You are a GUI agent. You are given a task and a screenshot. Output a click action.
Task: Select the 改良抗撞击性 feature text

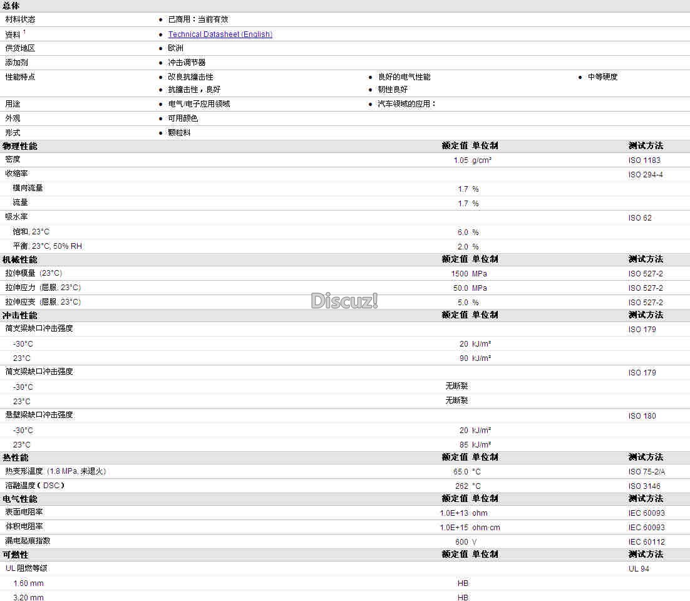pyautogui.click(x=190, y=76)
